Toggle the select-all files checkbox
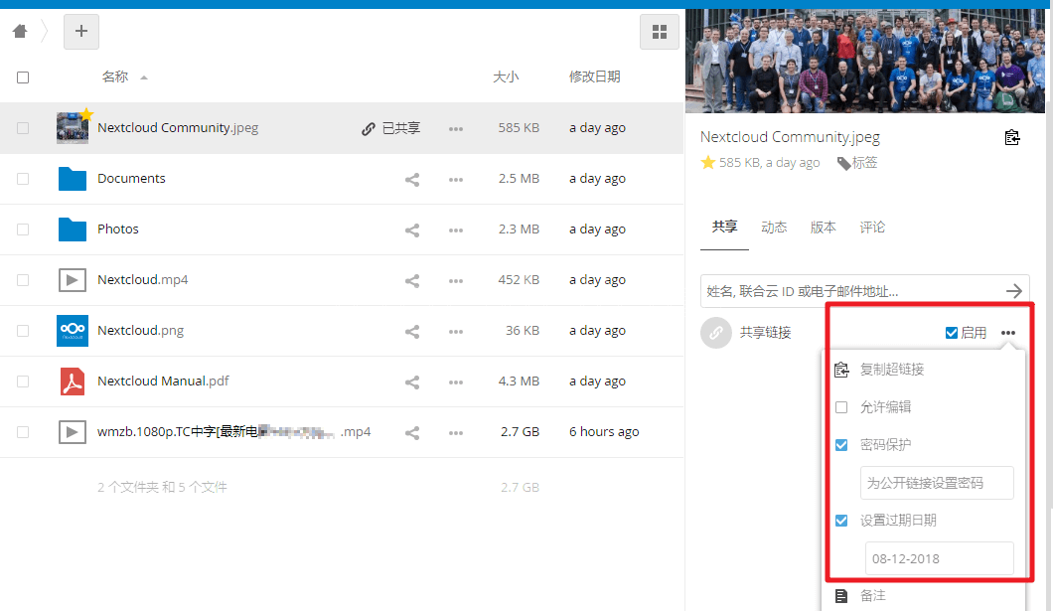Screen dimensions: 1053x611 [23, 77]
